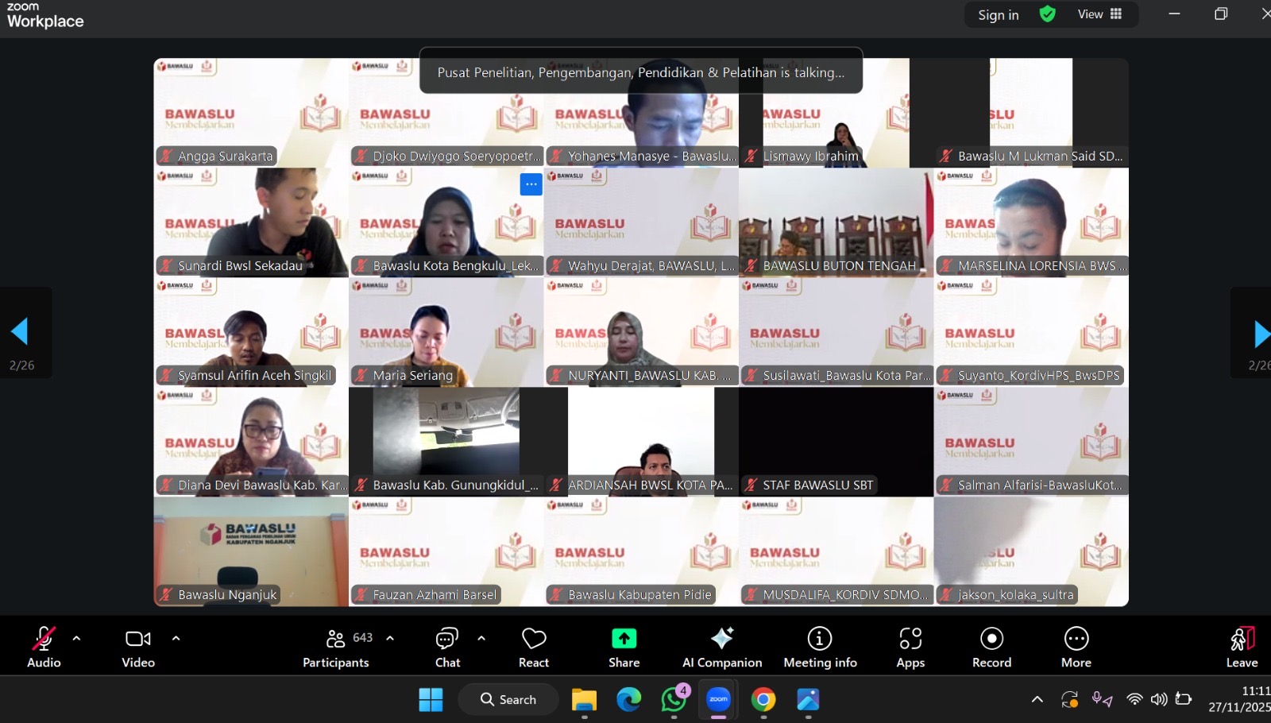Open the React heart icon
This screenshot has width=1271, height=723.
533,639
